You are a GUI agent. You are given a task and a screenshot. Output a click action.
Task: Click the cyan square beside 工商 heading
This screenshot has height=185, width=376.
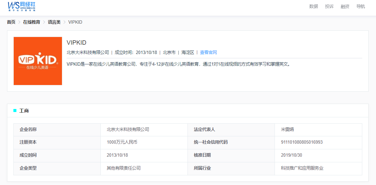pos(15,110)
